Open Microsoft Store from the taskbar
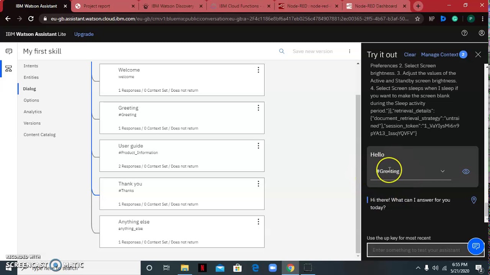The height and width of the screenshot is (275, 490). pyautogui.click(x=237, y=268)
